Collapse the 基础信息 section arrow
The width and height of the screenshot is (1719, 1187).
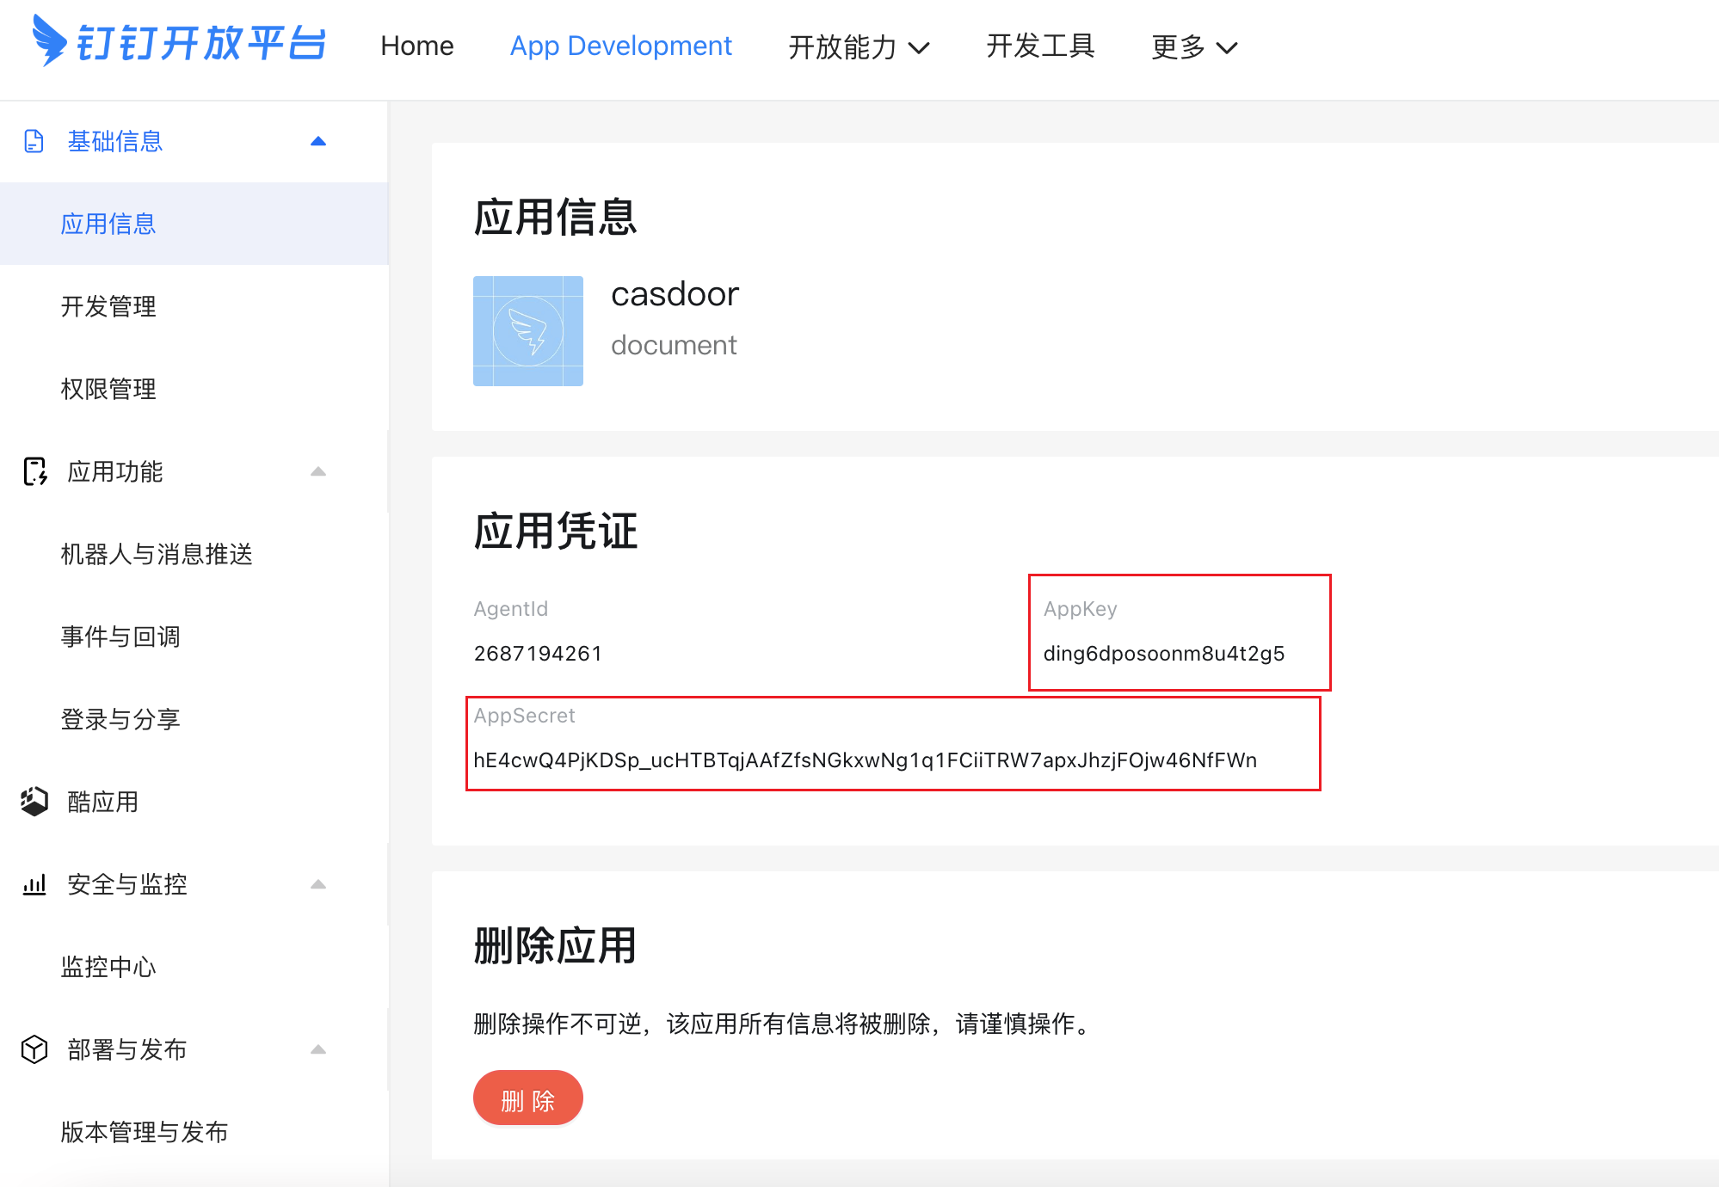[x=318, y=141]
